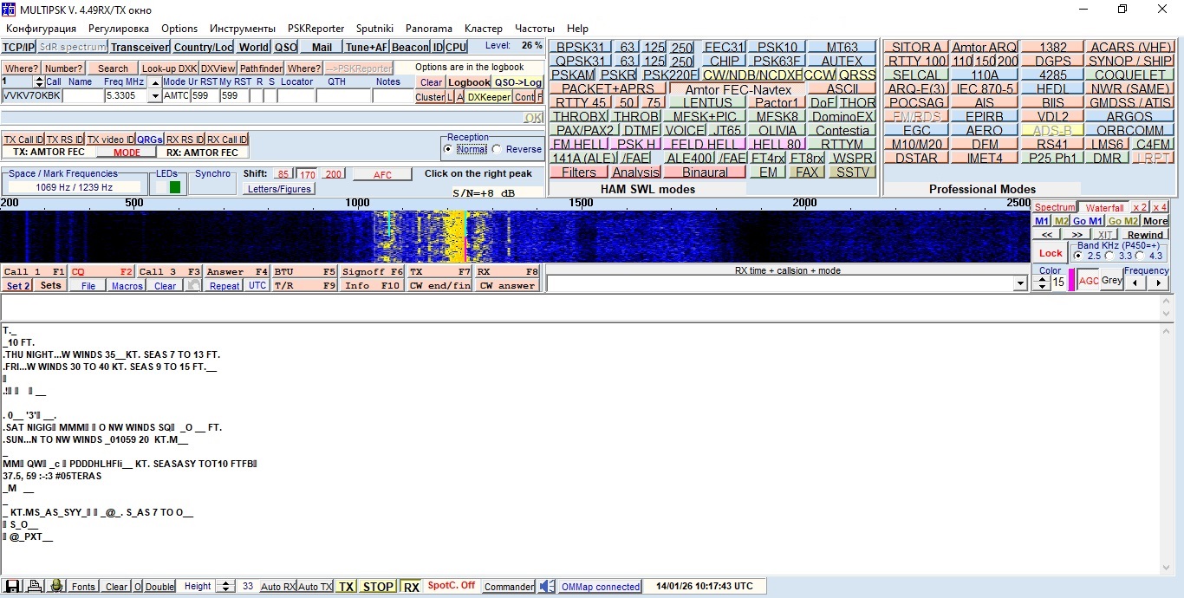Click the printer icon in bottom bar

34,587
